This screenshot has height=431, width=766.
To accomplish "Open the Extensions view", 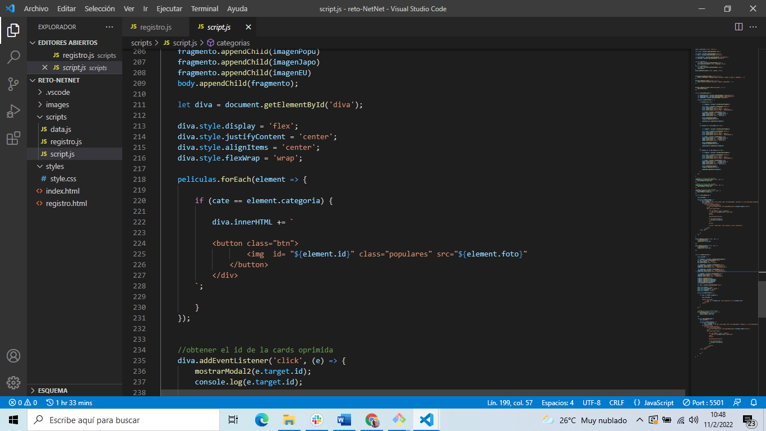I will click(x=13, y=138).
